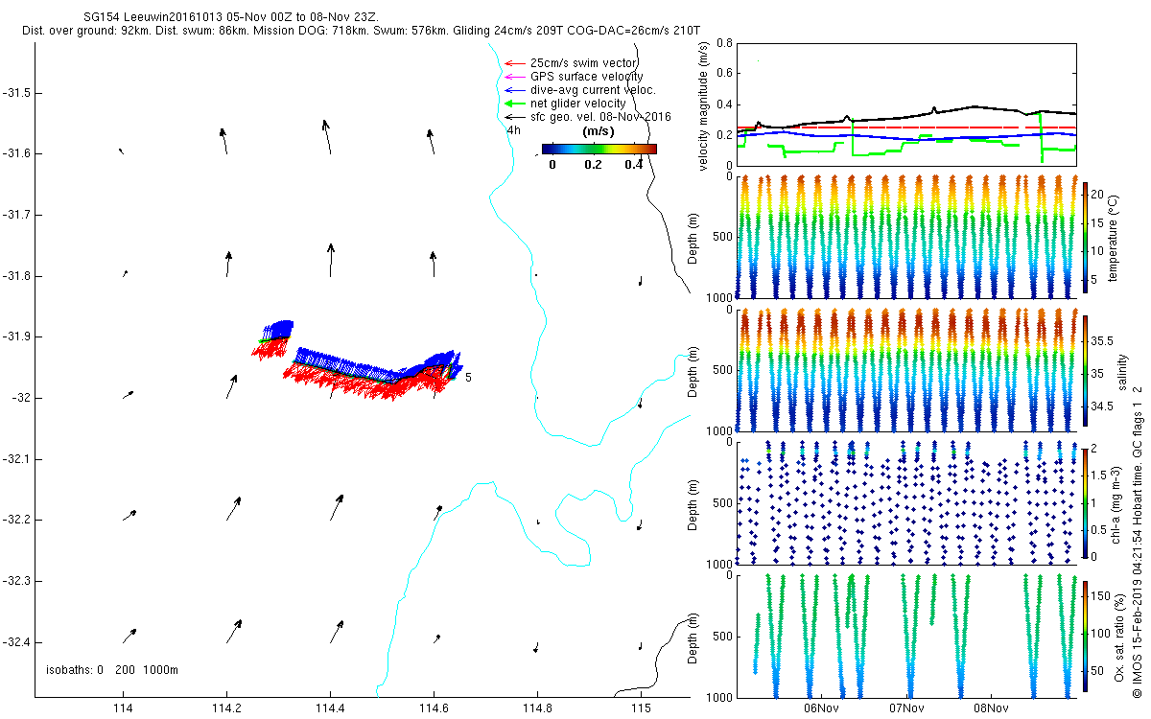Click the velocity (m/s) colorbar under the legend
Viewport: 1151px width, 719px height.
click(x=599, y=149)
